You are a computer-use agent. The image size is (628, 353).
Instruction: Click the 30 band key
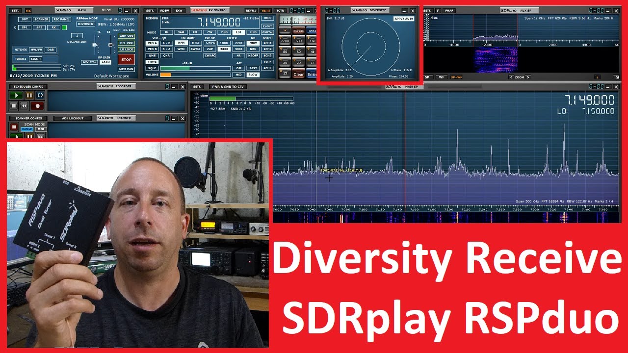(285, 63)
